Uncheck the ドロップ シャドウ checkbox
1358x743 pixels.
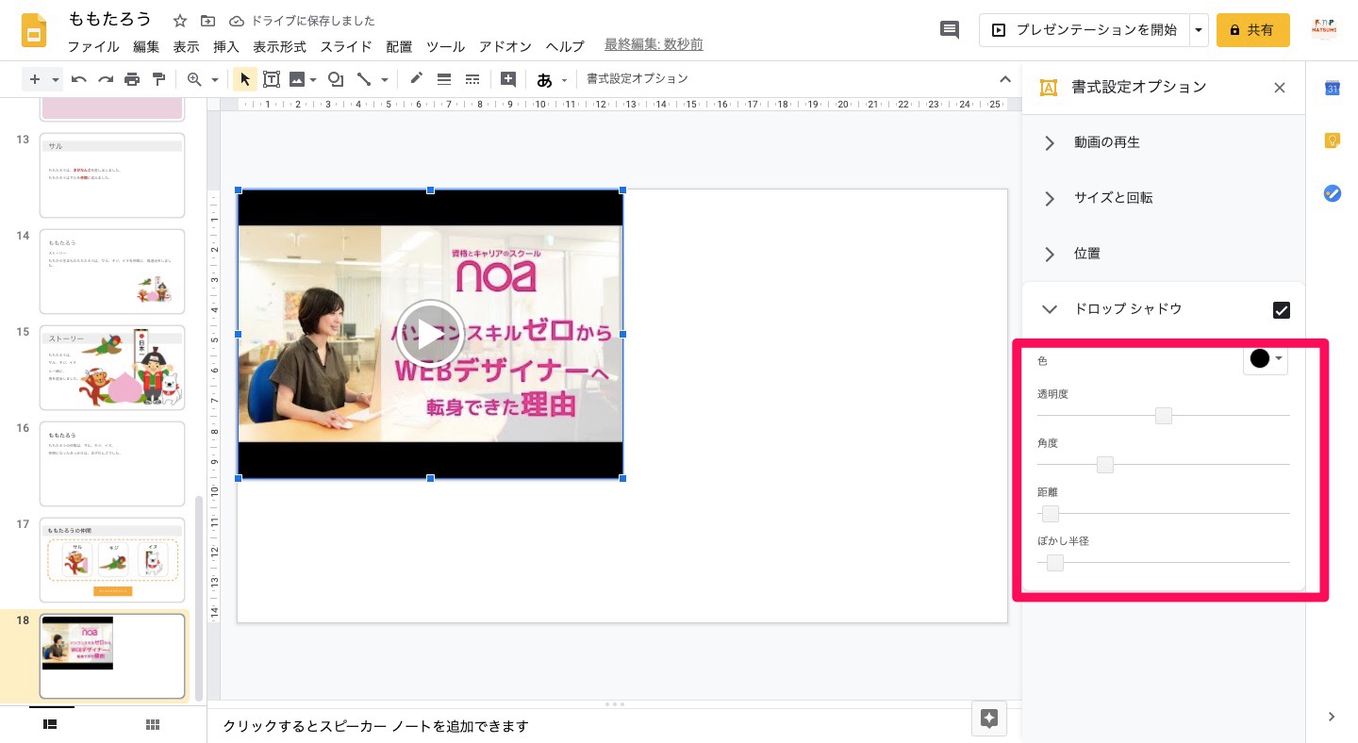click(1281, 310)
